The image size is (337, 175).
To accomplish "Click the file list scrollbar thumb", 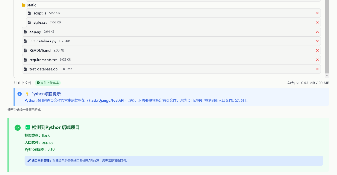I will coord(327,37).
